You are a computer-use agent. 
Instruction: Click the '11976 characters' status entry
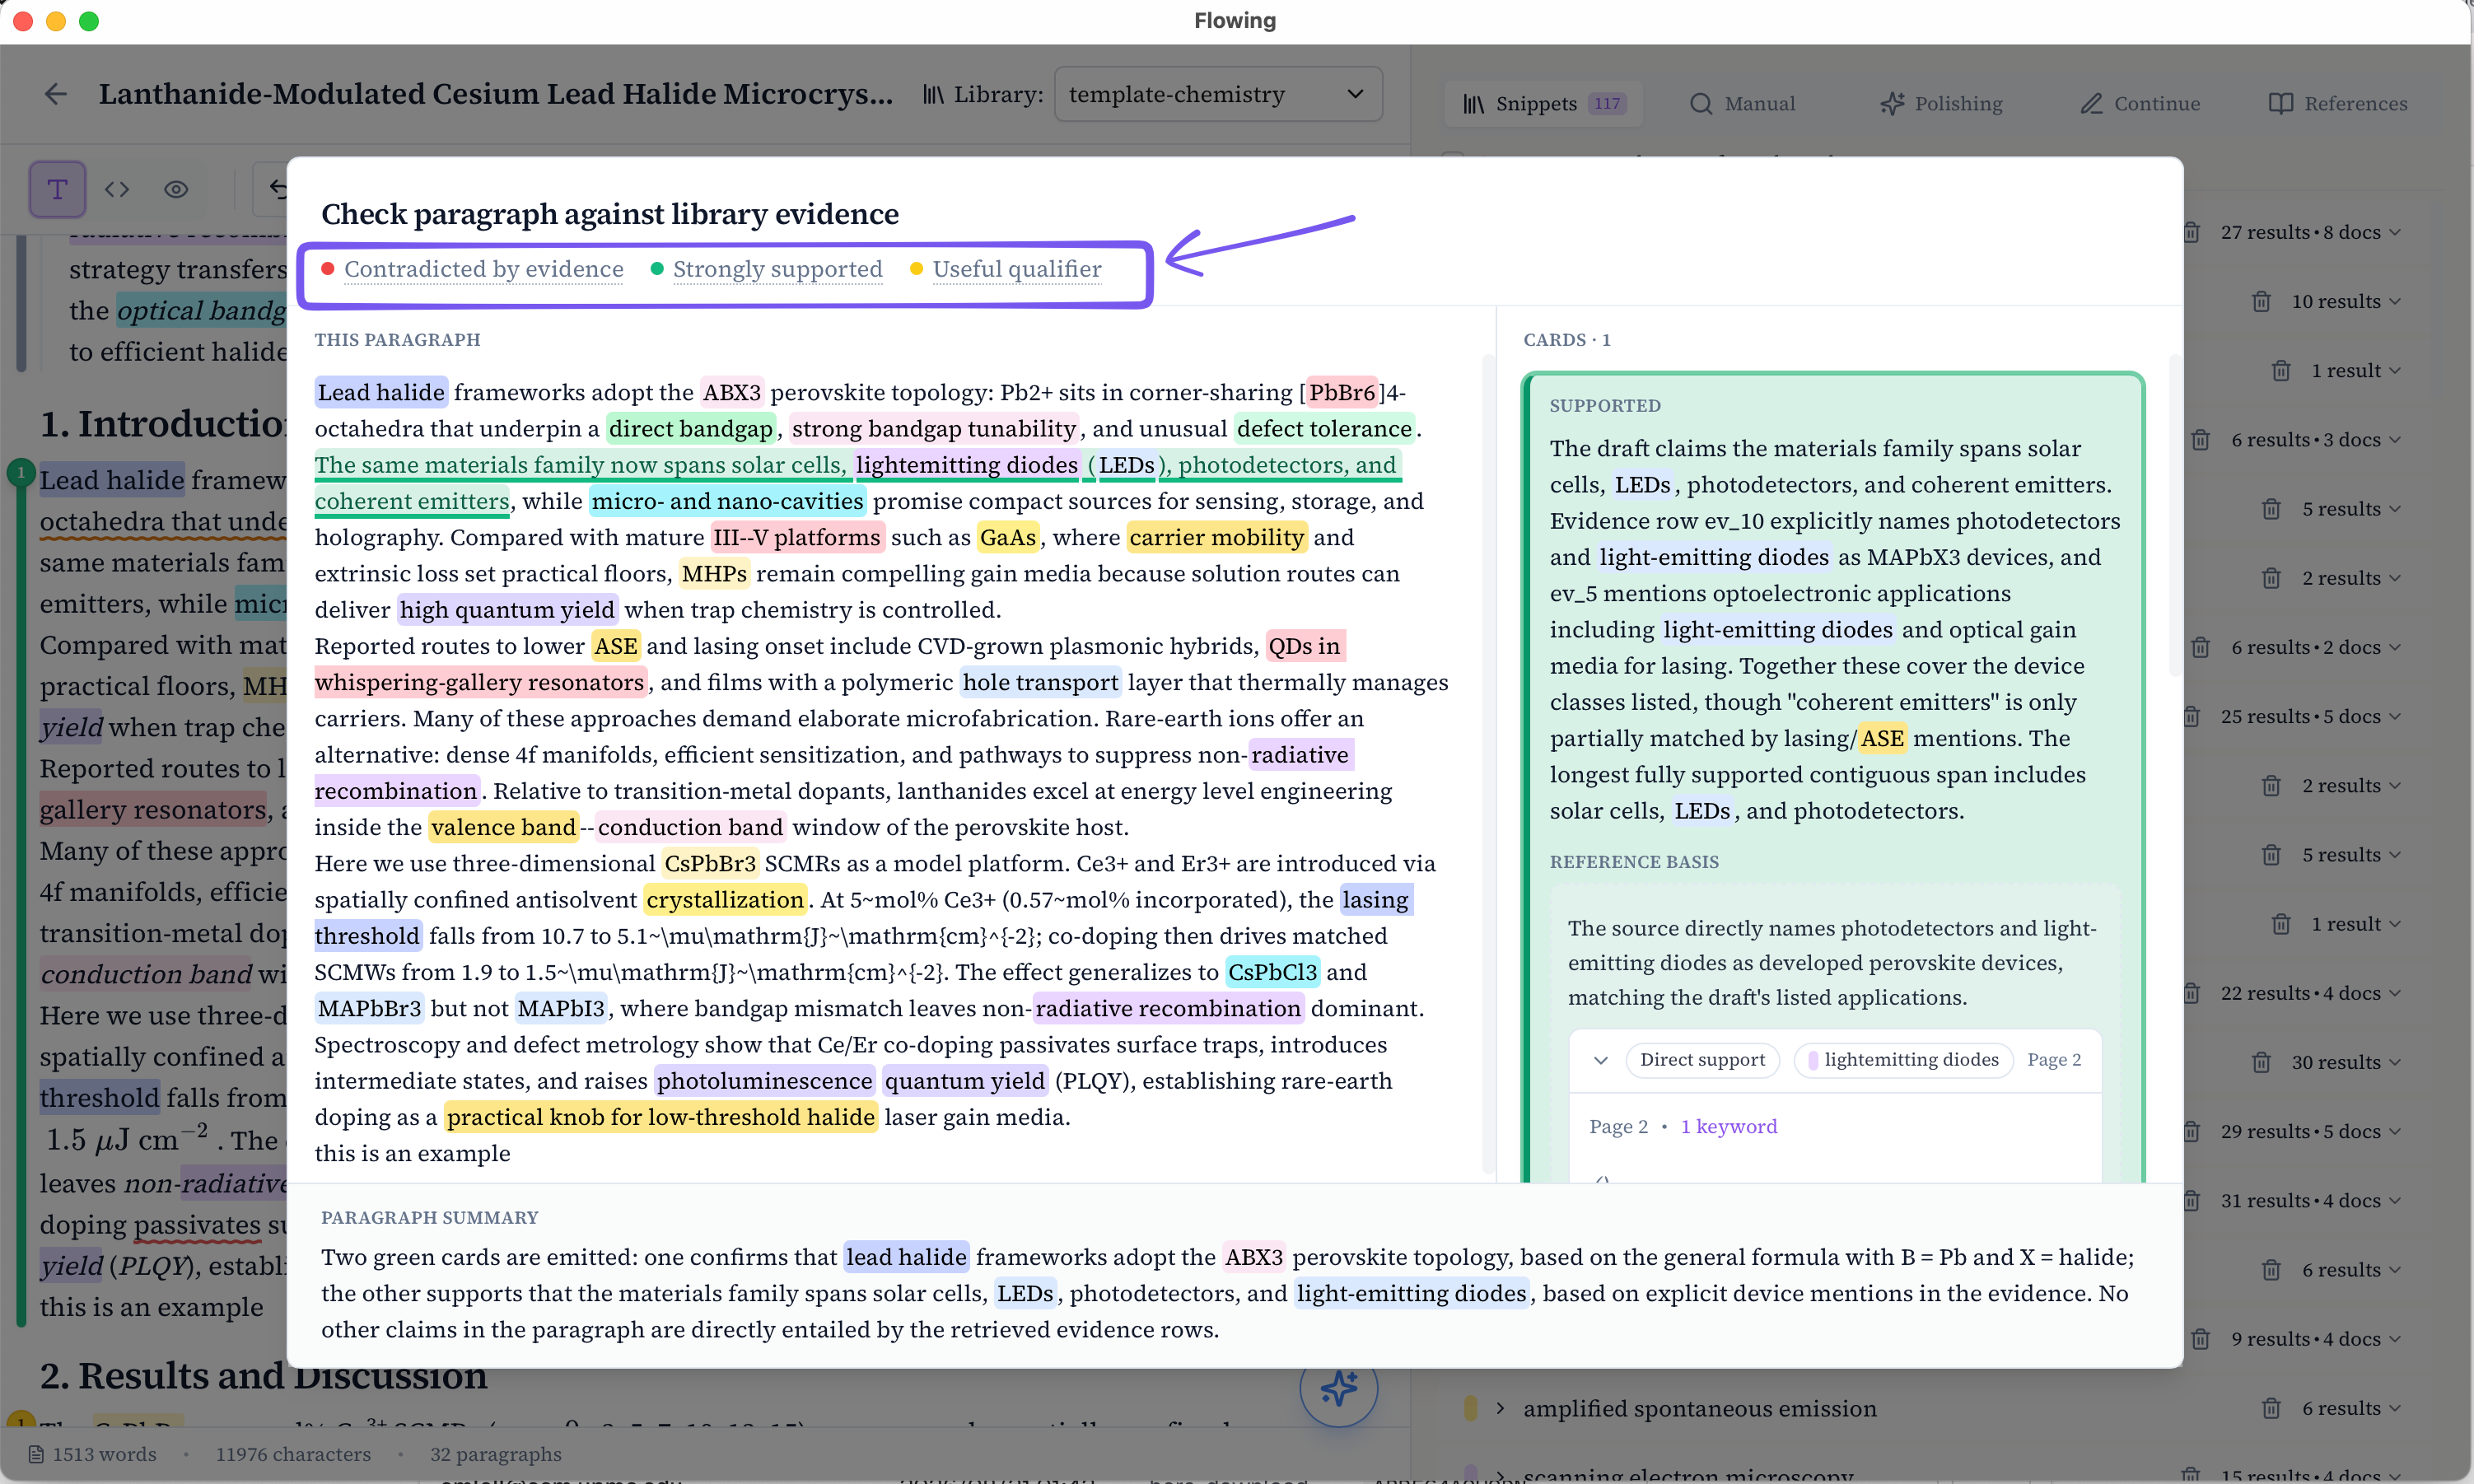pos(293,1454)
